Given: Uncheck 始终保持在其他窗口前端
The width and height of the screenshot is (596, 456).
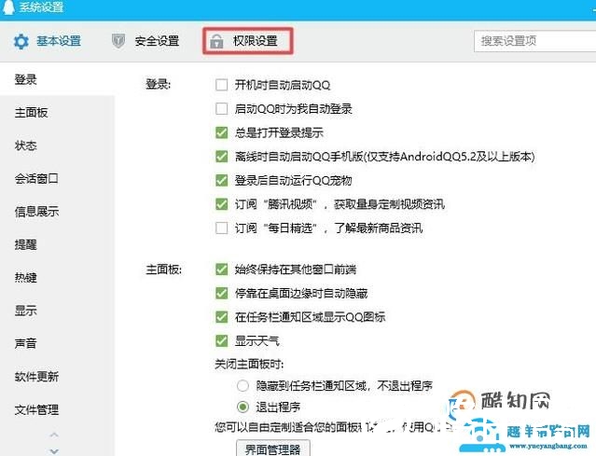Looking at the screenshot, I should pyautogui.click(x=222, y=269).
